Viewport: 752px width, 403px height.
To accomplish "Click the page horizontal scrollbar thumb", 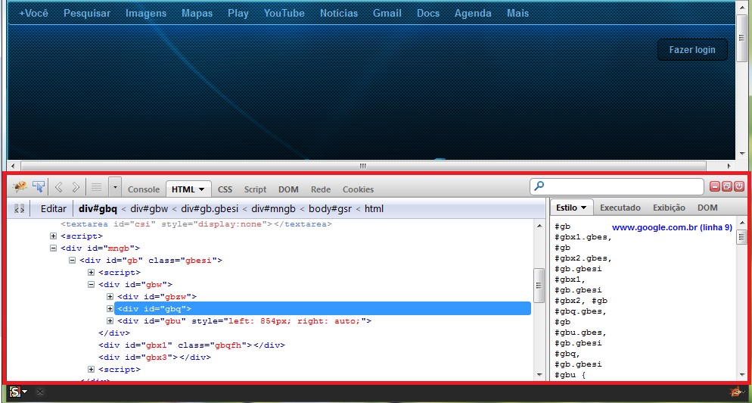I will [363, 166].
